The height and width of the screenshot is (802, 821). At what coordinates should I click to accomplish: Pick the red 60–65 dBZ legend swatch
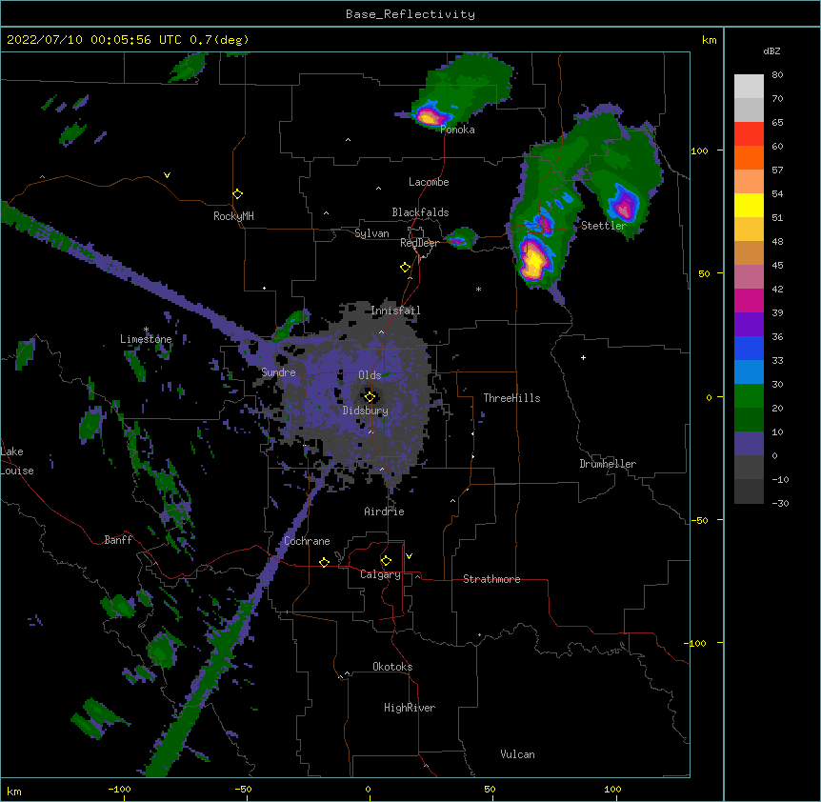tap(749, 134)
